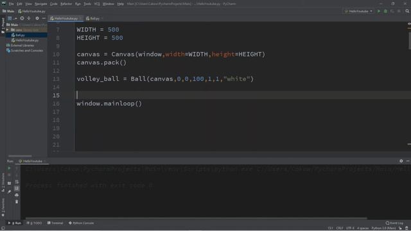Open Event Log from status bar

pyautogui.click(x=394, y=223)
